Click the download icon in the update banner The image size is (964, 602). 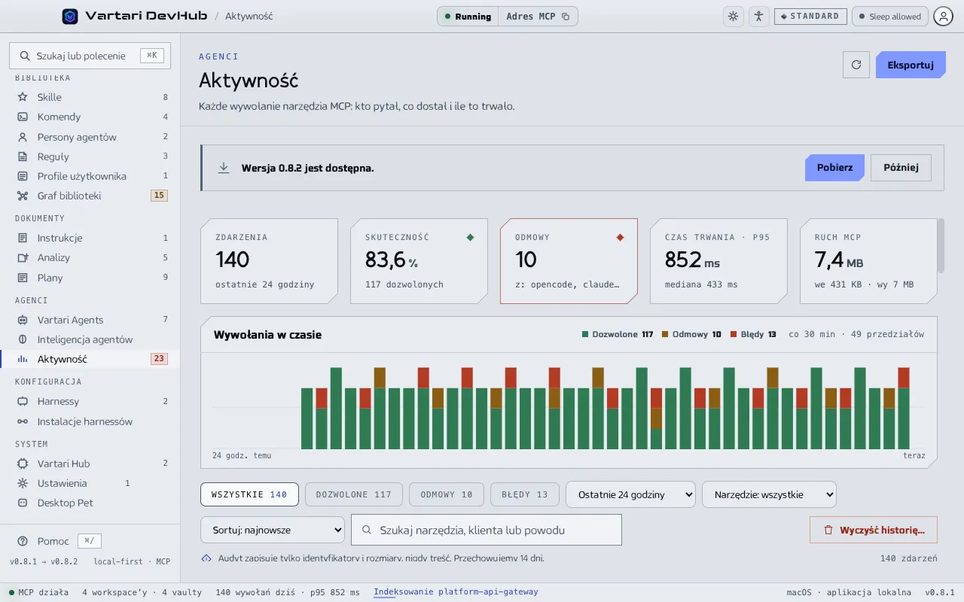224,168
